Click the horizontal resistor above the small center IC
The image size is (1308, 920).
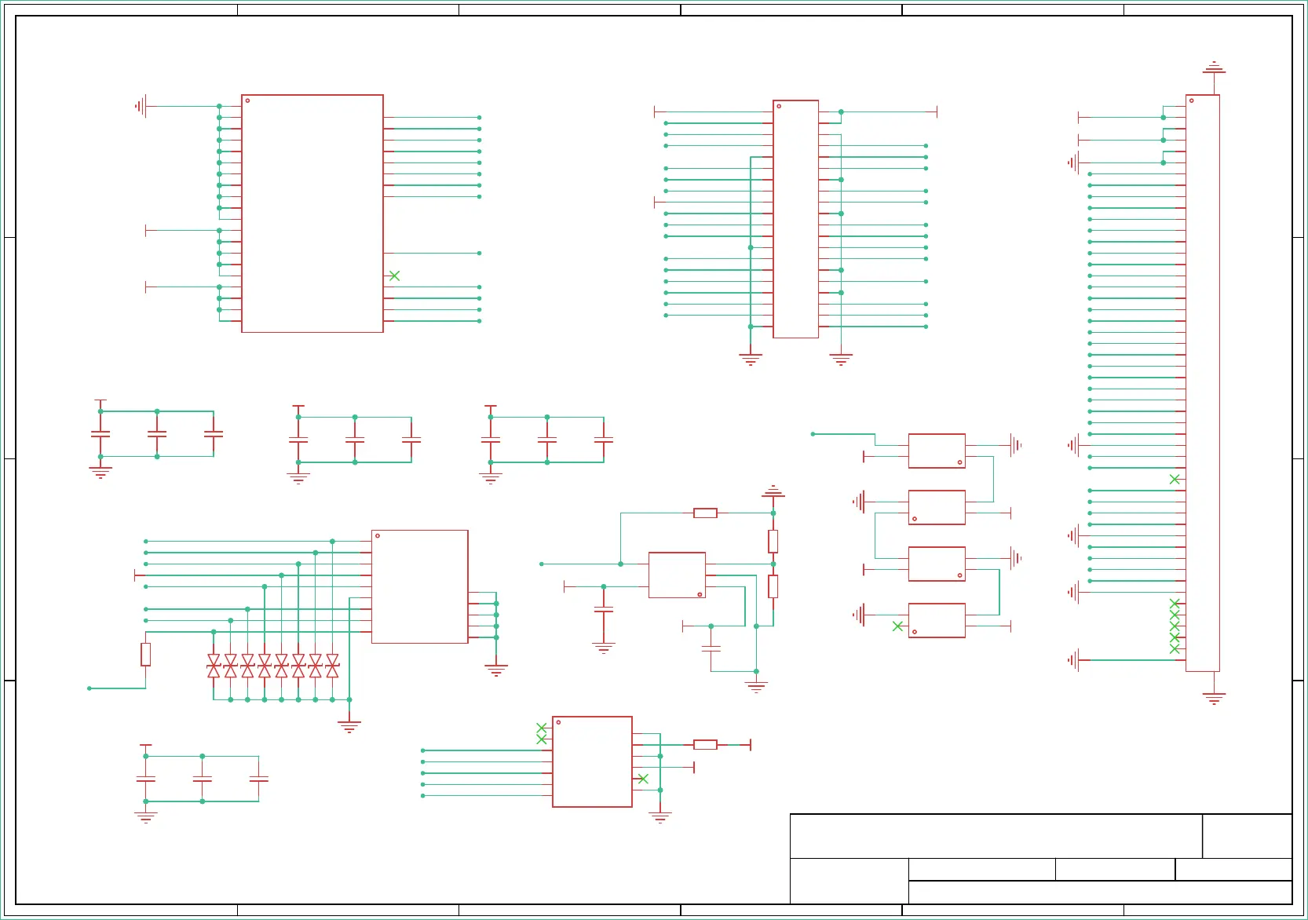[x=705, y=513]
